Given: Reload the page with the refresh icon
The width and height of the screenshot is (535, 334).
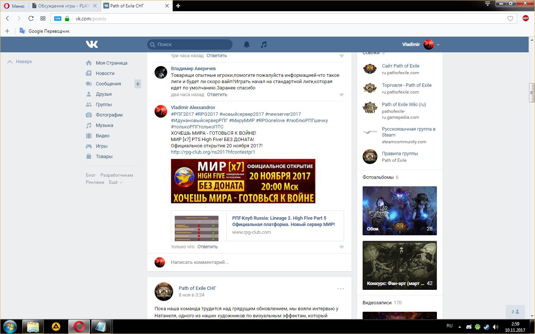Looking at the screenshot, I should pos(31,18).
